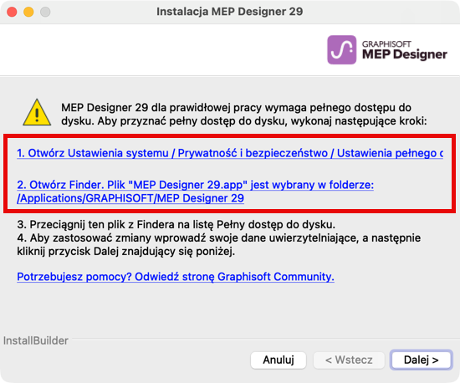
Task: Click the Anuluj button
Action: 279,360
